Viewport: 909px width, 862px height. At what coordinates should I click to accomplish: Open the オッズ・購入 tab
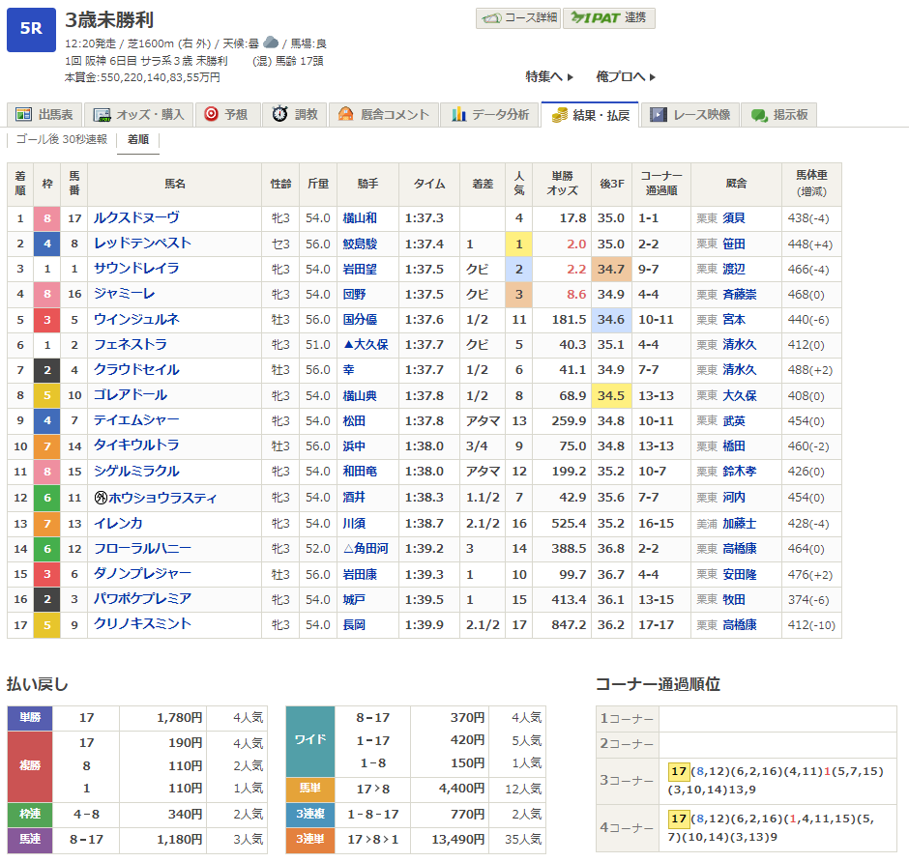(138, 114)
